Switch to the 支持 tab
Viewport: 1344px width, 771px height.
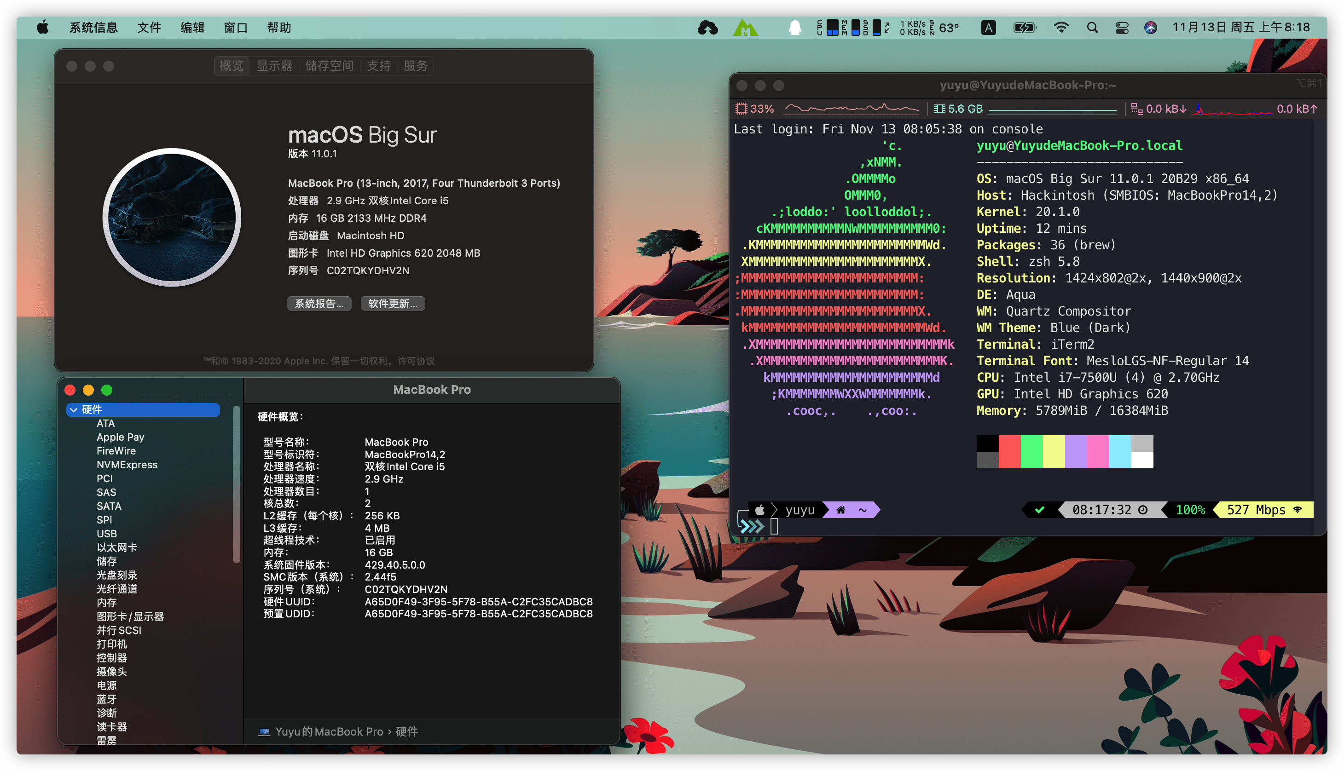tap(379, 66)
